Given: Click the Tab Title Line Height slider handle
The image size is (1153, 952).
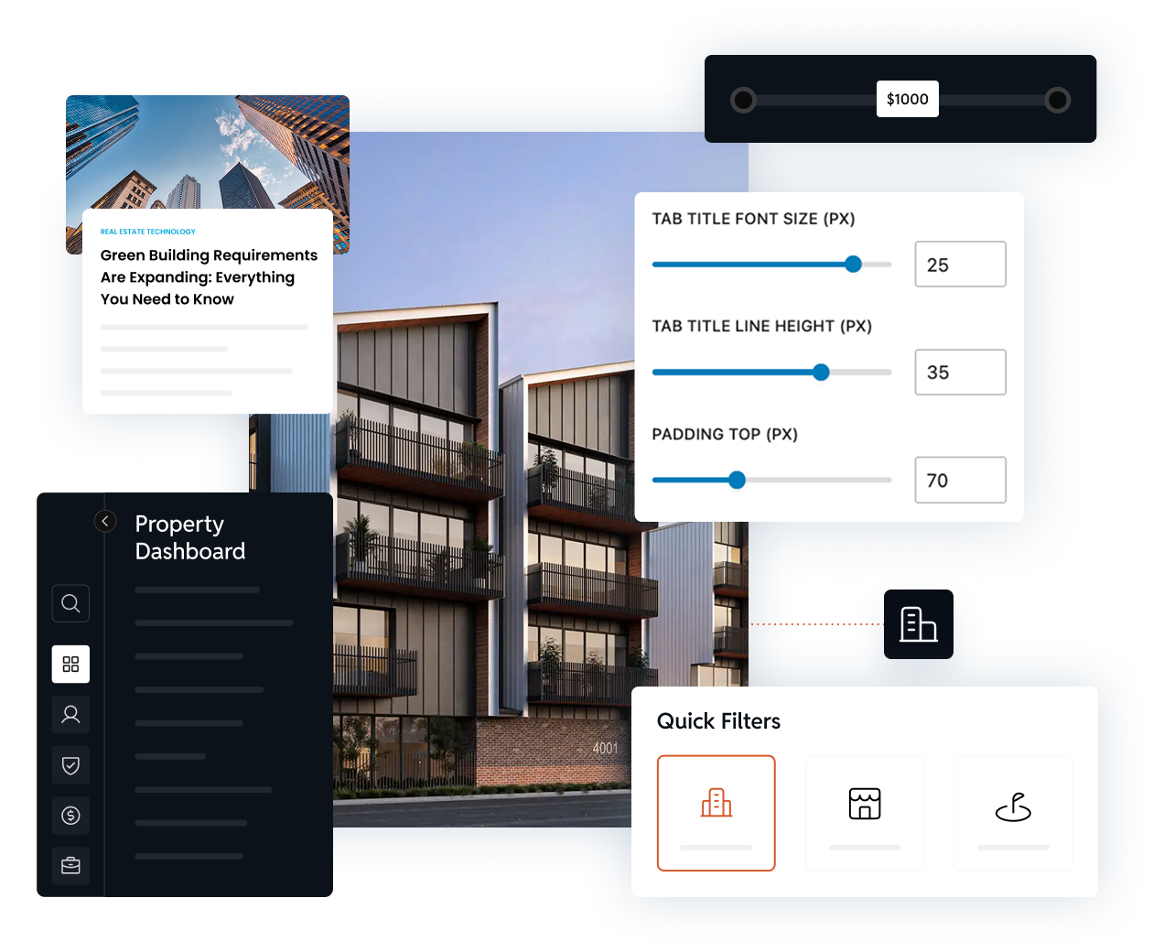Looking at the screenshot, I should [x=821, y=372].
